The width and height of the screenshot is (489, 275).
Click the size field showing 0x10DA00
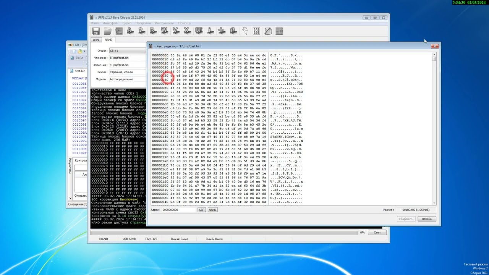click(x=416, y=210)
